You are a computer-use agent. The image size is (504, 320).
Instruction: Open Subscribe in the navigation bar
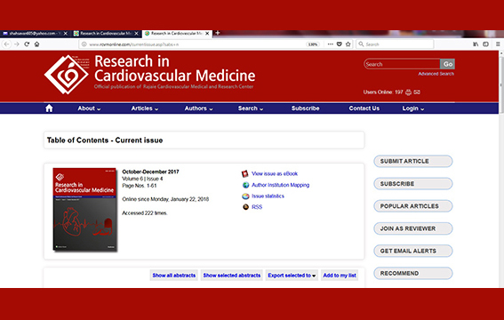click(306, 108)
